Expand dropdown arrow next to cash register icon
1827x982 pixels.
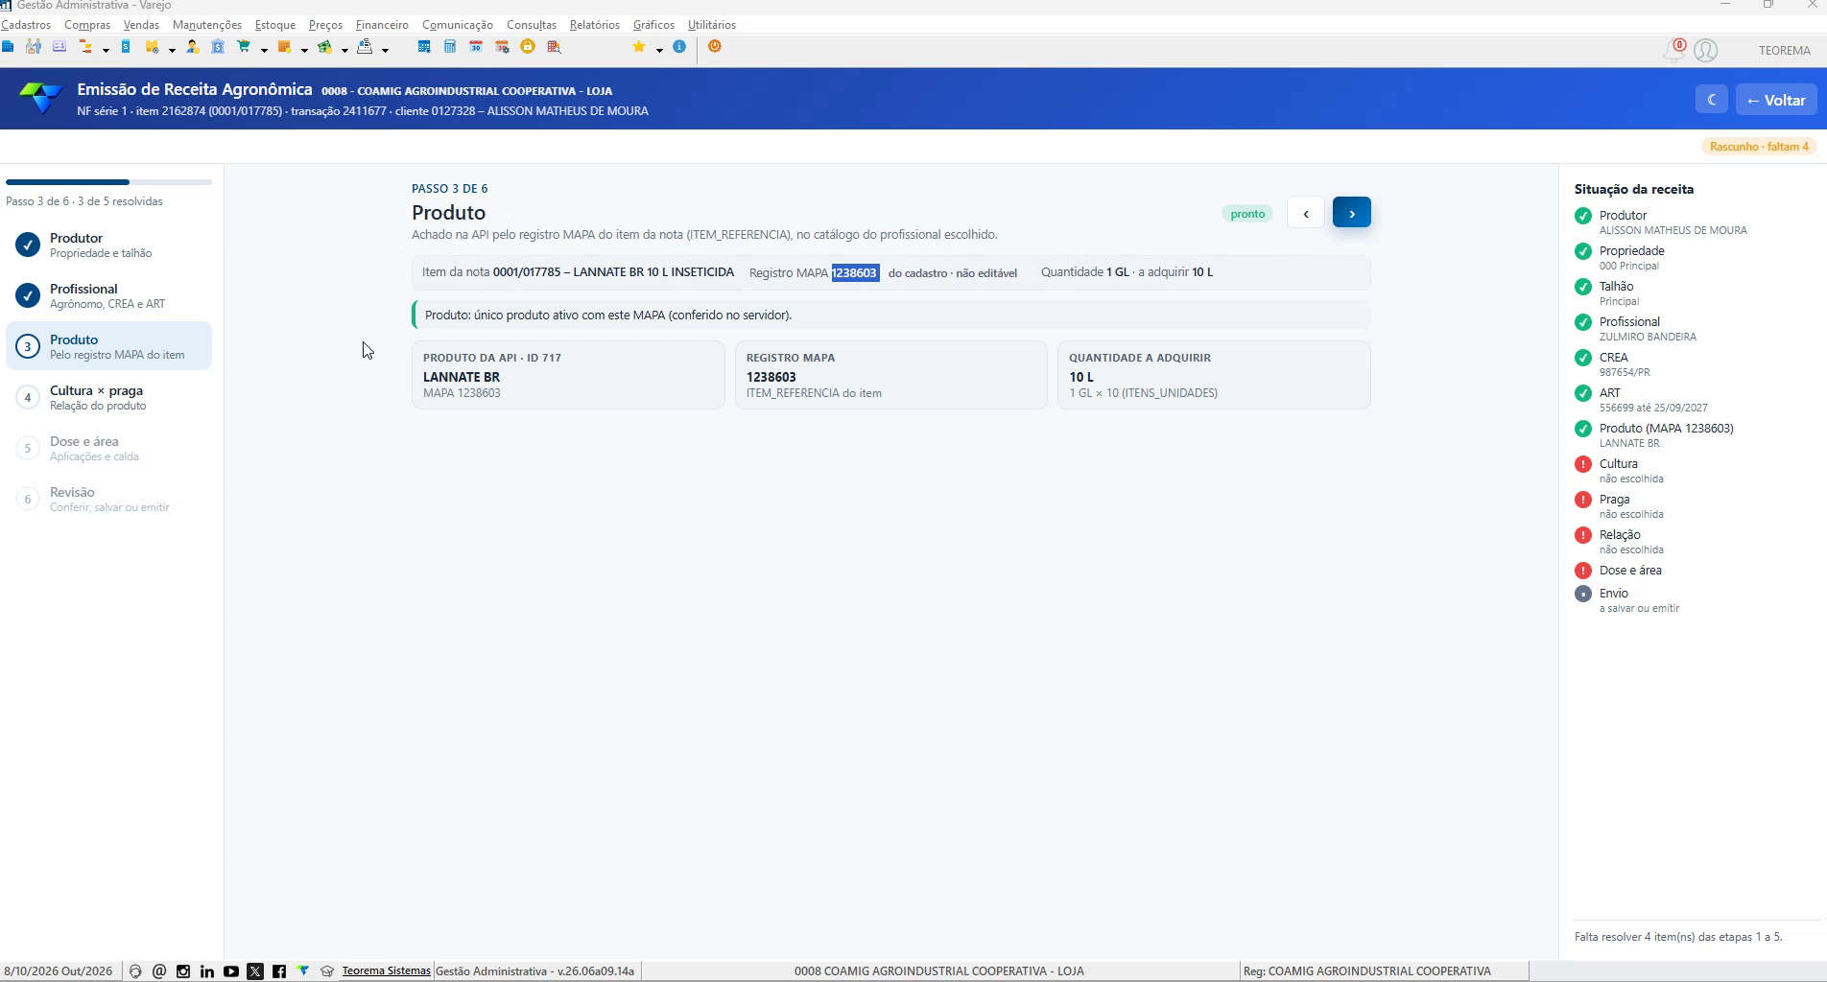(x=385, y=50)
